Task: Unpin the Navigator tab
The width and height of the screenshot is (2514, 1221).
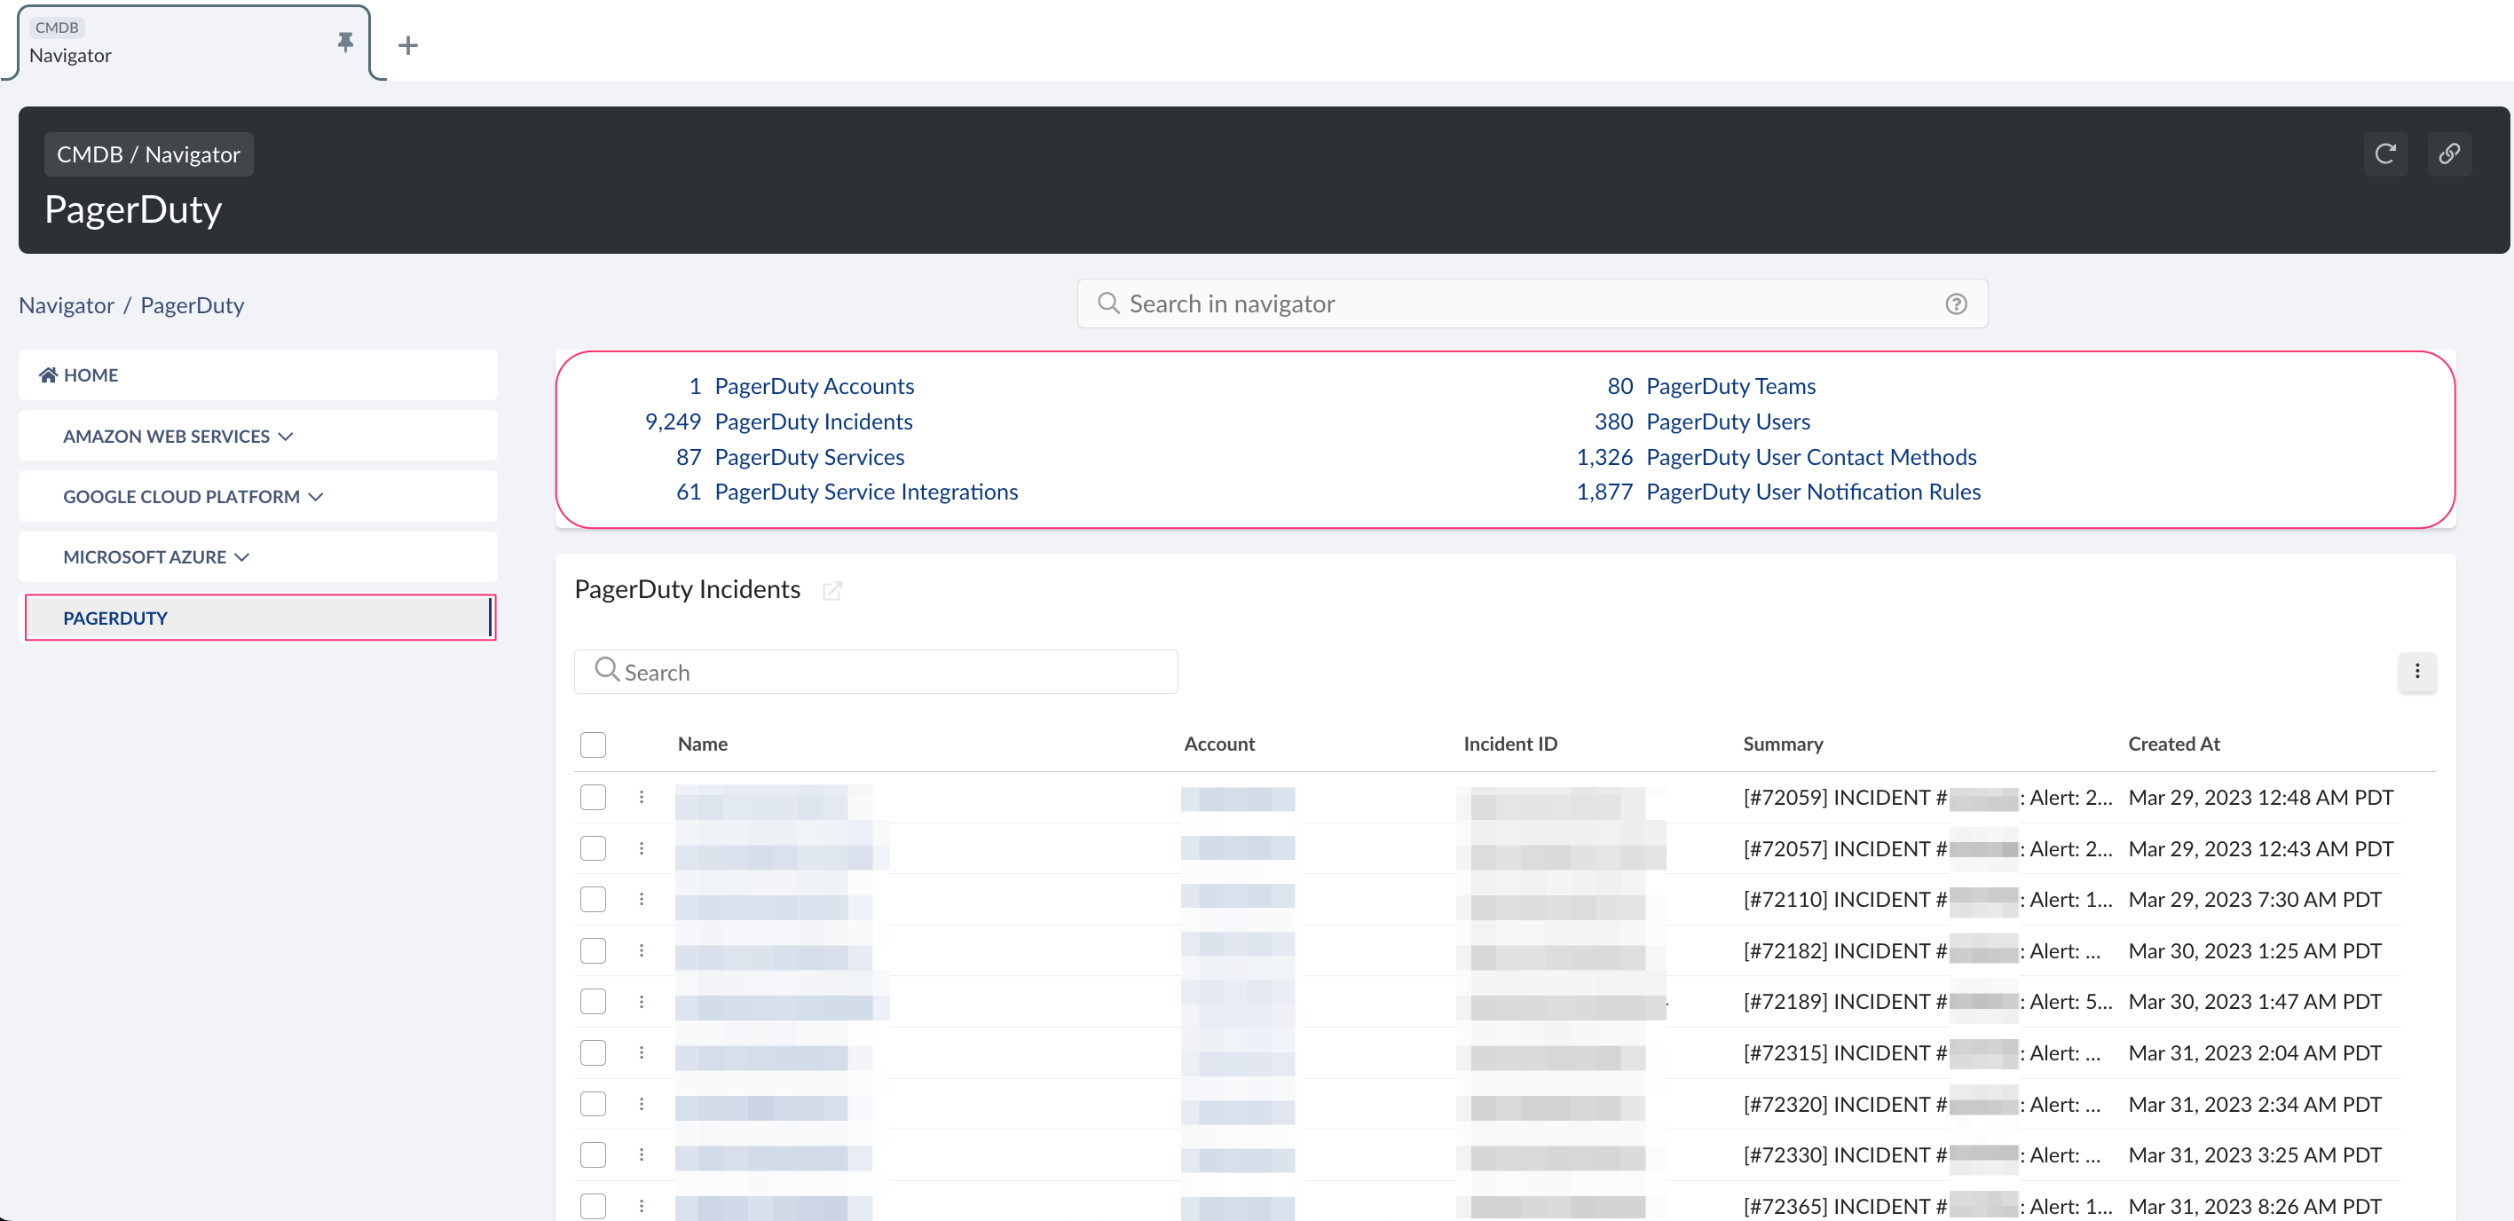Action: [x=344, y=42]
